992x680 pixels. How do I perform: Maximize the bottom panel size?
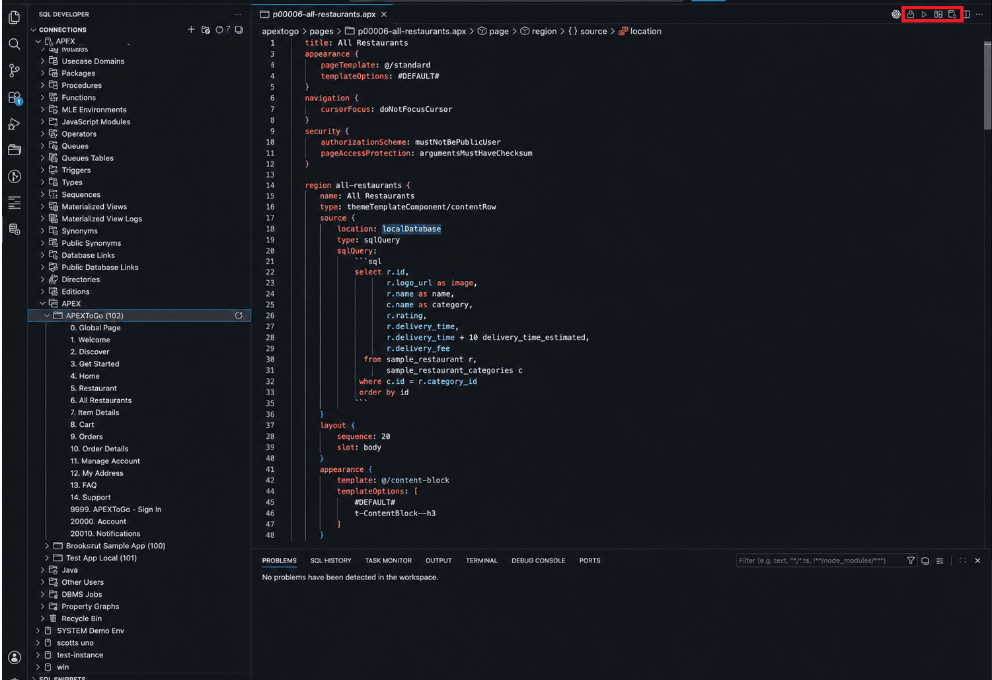tap(963, 560)
